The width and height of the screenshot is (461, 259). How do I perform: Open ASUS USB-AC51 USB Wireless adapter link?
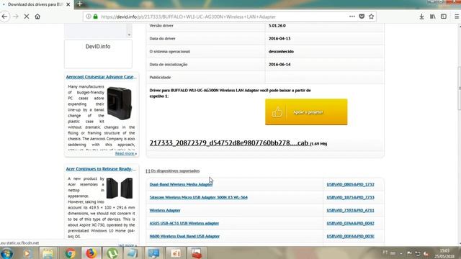click(x=184, y=223)
